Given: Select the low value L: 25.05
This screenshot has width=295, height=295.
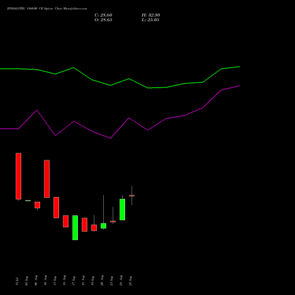Looking at the screenshot, I should pos(150,20).
